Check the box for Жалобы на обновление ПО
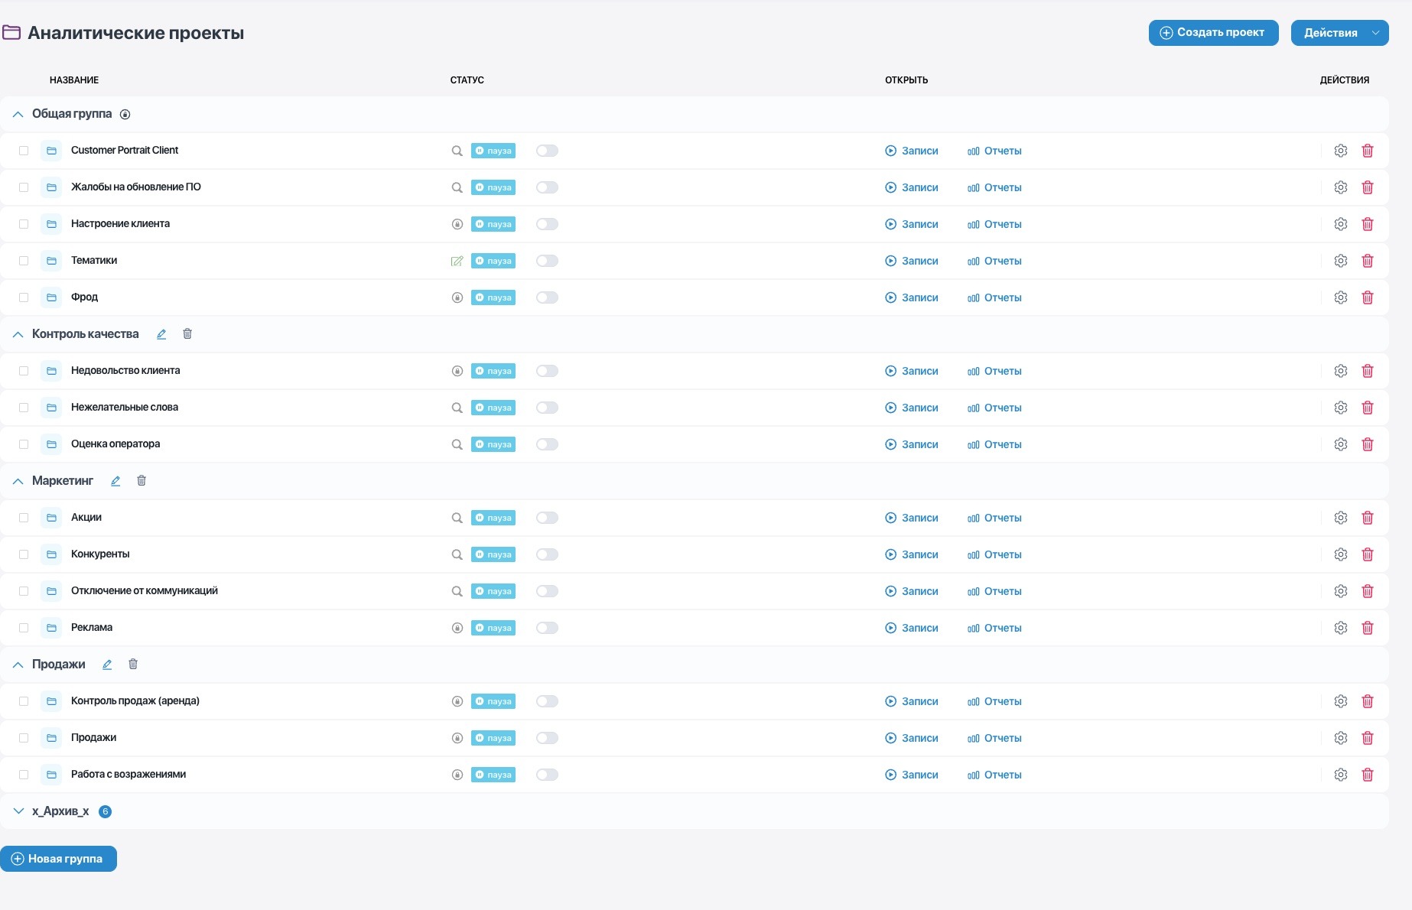The width and height of the screenshot is (1412, 910). (24, 187)
